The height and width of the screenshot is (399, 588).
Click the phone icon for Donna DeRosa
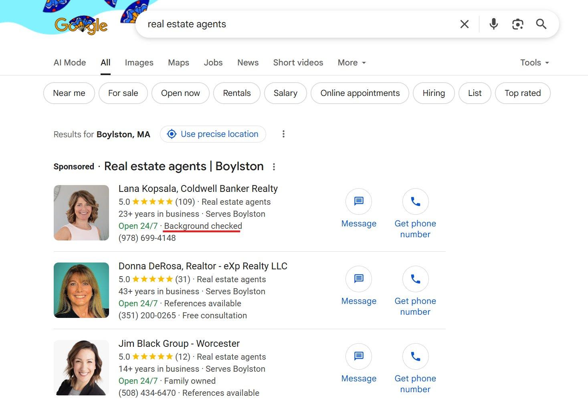click(415, 279)
